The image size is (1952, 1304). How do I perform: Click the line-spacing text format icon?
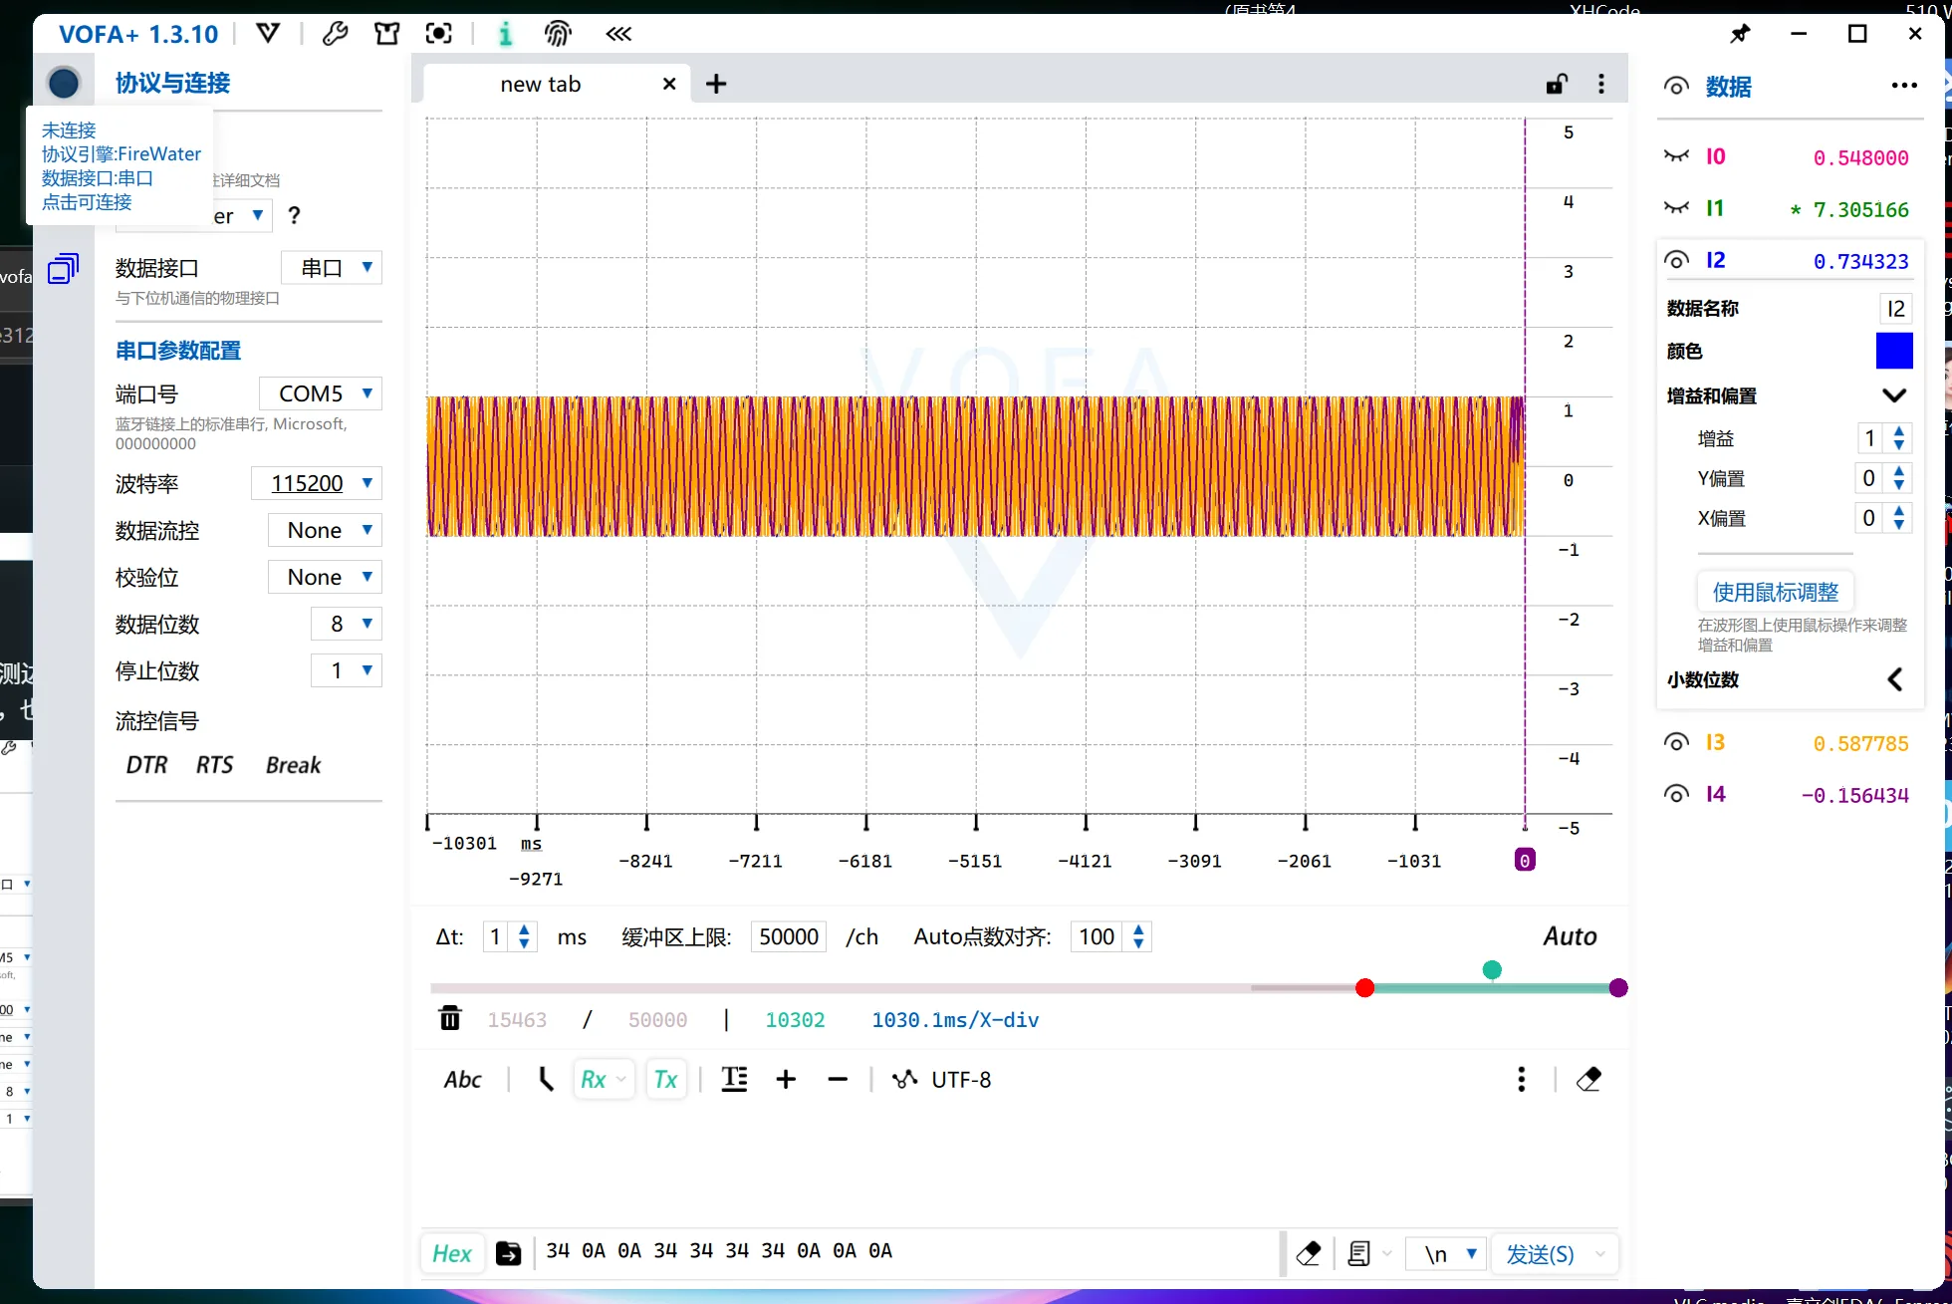(734, 1079)
